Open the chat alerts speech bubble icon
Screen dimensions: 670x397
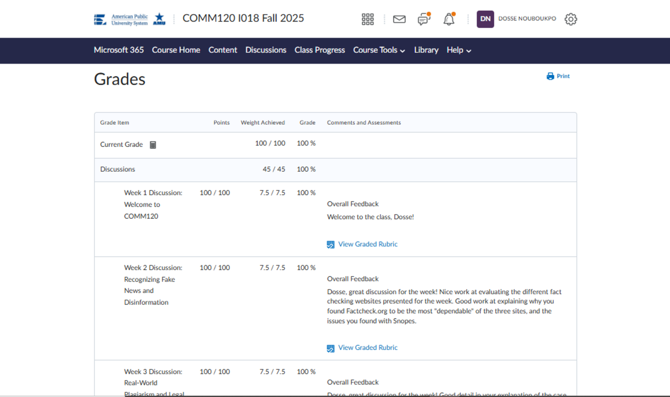click(x=424, y=19)
